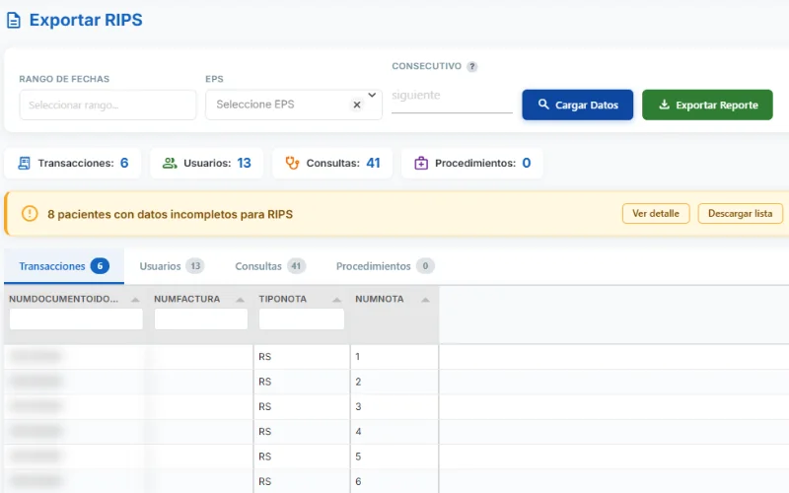Click the CONSECUTIVO help question mark icon

471,66
